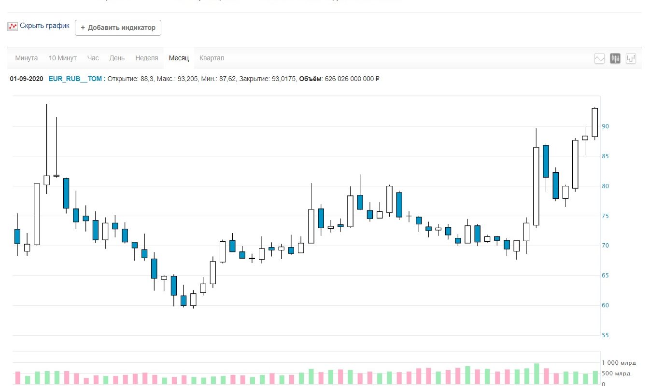Click the 55 price axis label
Viewport: 650px width, 386px height.
(x=605, y=335)
